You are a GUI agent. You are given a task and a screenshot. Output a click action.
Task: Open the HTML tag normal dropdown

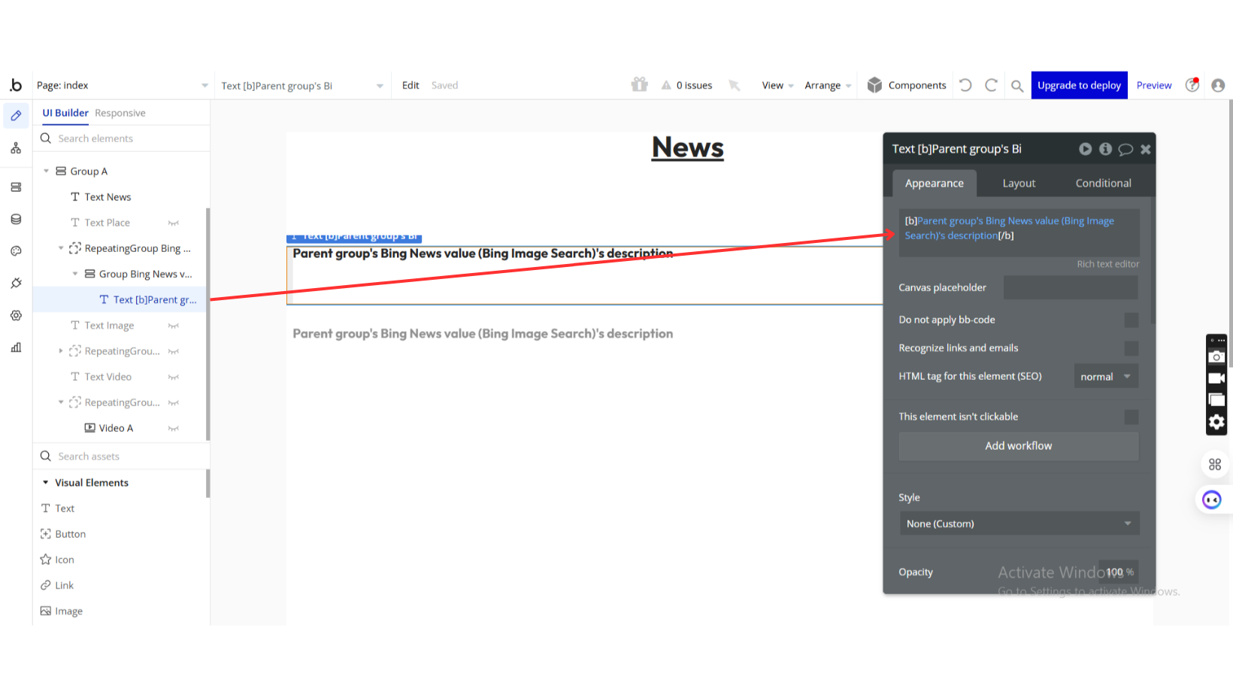point(1105,377)
